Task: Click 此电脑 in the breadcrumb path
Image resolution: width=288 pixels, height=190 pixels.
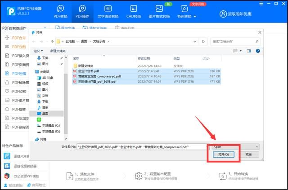Action: (x=70, y=42)
